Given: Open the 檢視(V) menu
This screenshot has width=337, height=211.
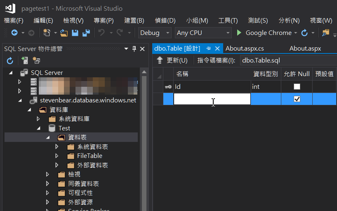Looking at the screenshot, I should (x=73, y=21).
